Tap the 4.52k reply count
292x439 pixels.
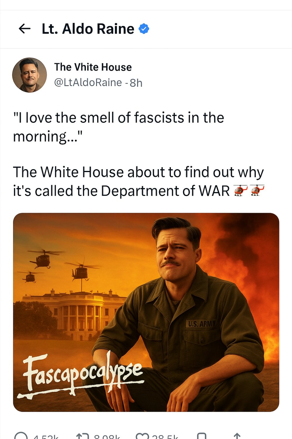pos(46,437)
